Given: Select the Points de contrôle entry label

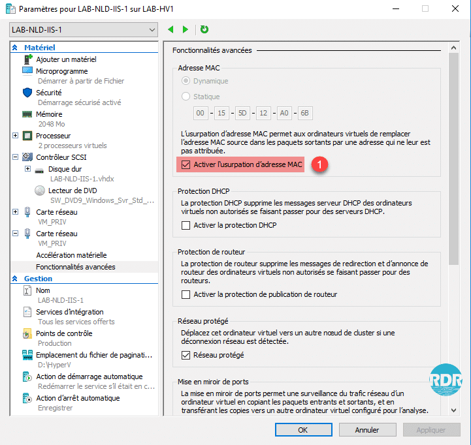Looking at the screenshot, I should click(x=64, y=333).
